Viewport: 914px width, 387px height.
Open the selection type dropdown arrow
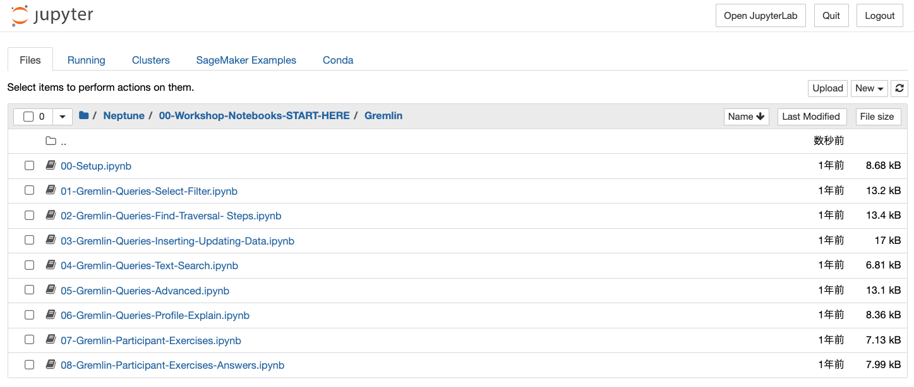(62, 117)
